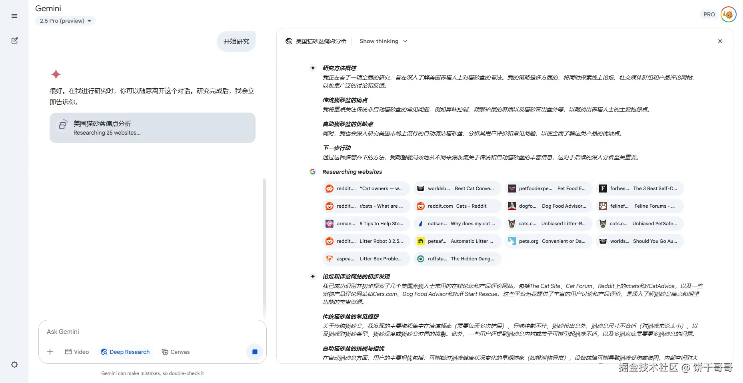743x383 pixels.
Task: Expand the Show thinking dropdown
Action: pos(383,41)
